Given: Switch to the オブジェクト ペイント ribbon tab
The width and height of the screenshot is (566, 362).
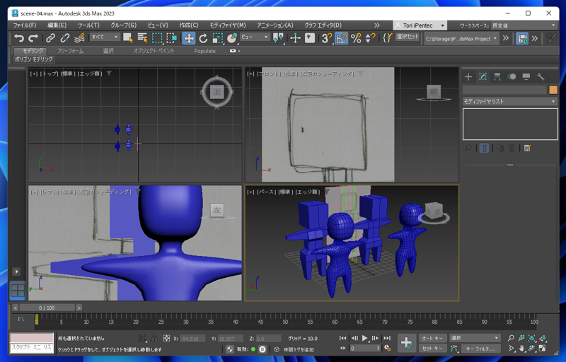Looking at the screenshot, I should (154, 51).
